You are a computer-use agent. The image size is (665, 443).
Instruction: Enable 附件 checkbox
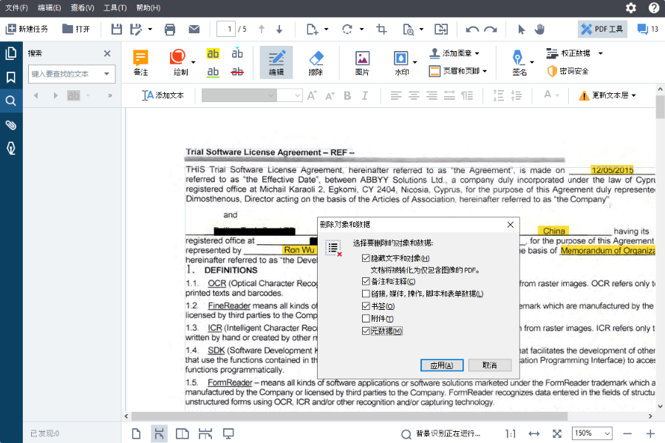point(366,318)
